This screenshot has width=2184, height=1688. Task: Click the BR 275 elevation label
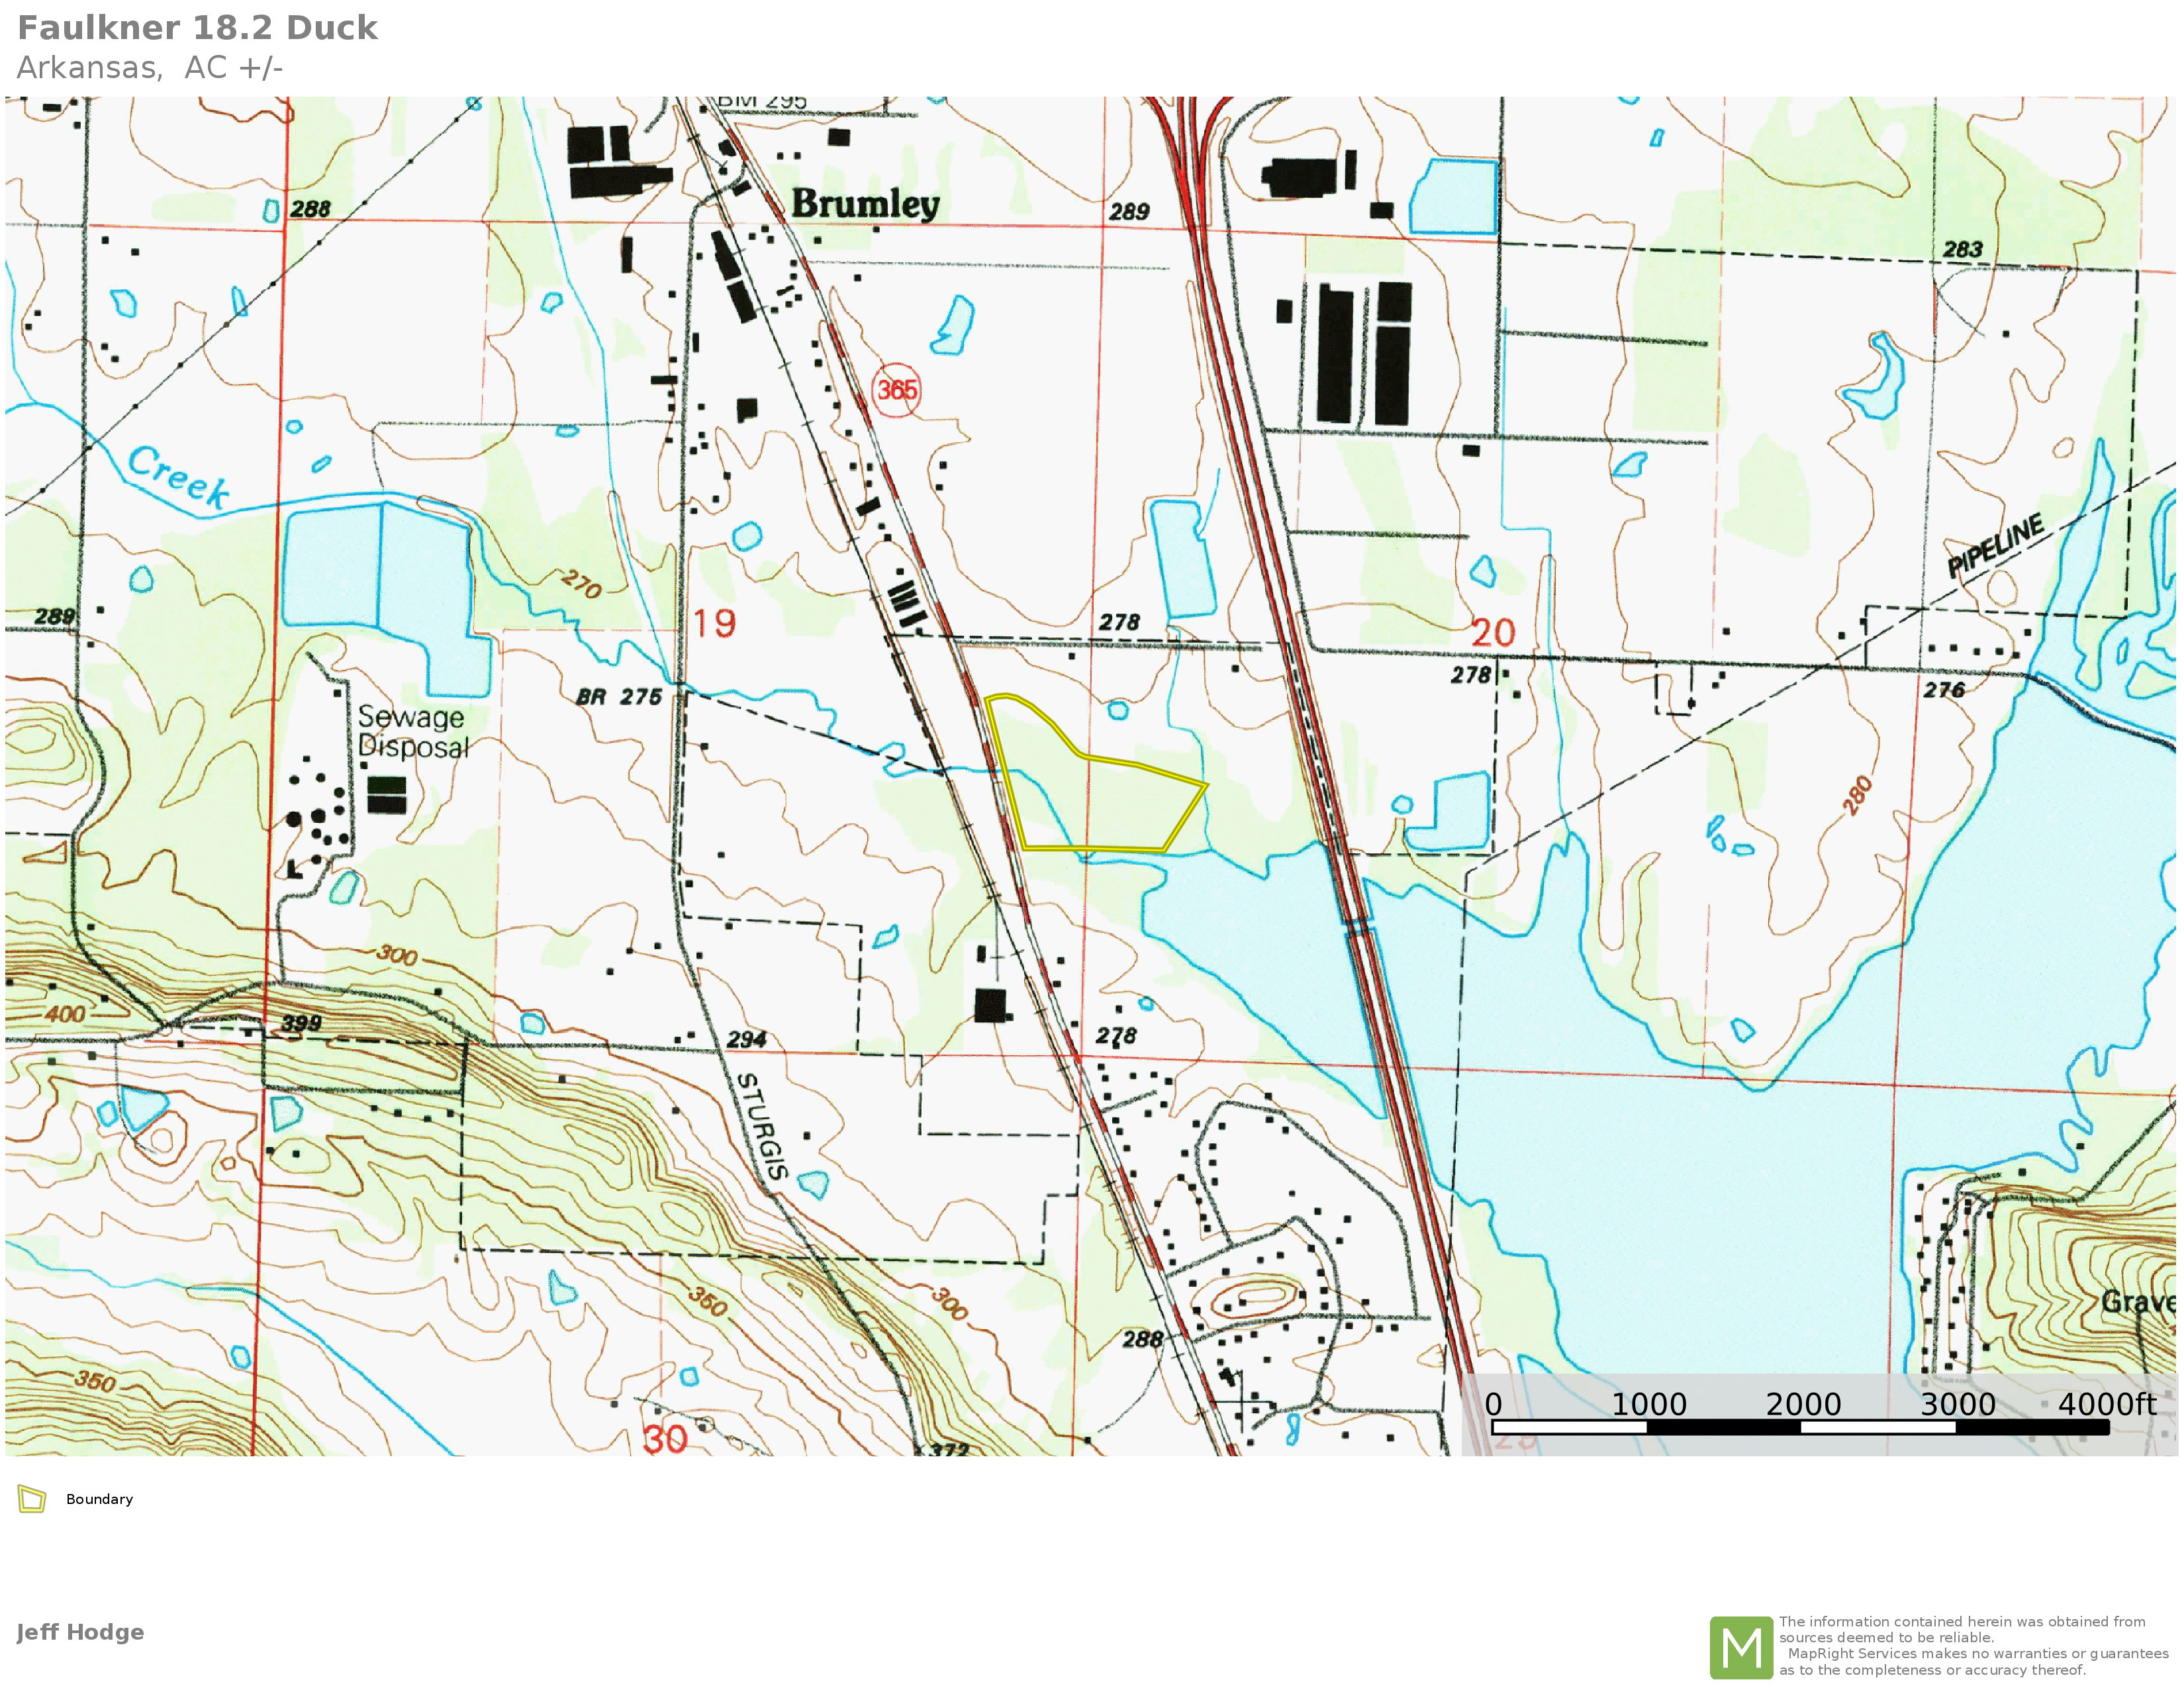coord(619,697)
